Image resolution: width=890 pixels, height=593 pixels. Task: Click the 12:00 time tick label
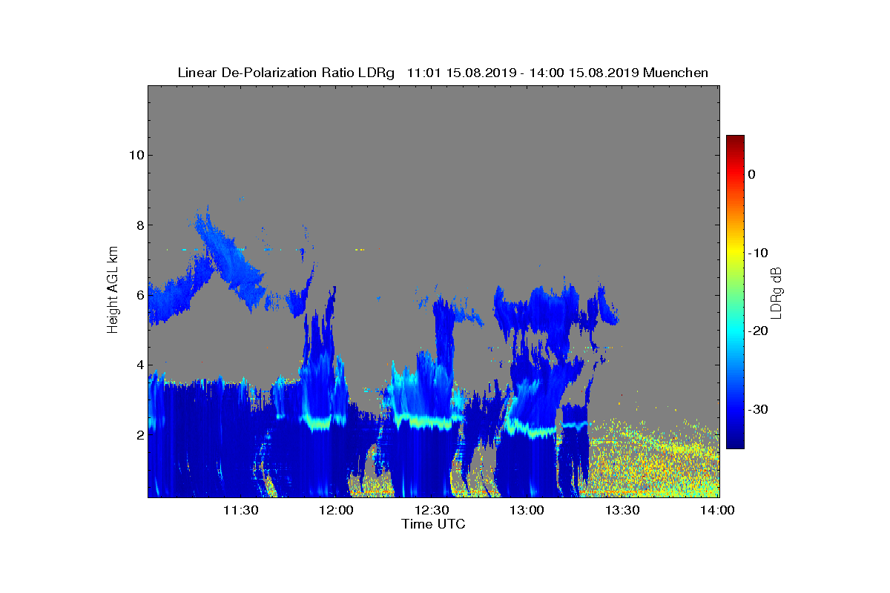point(336,511)
